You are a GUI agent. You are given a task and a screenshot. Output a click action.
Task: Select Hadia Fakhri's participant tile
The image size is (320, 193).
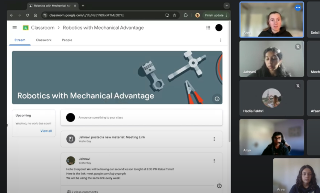coord(272,98)
